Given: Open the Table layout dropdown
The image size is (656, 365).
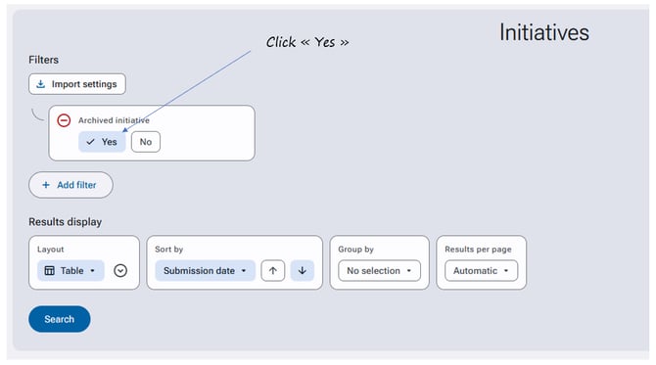Looking at the screenshot, I should tap(70, 270).
